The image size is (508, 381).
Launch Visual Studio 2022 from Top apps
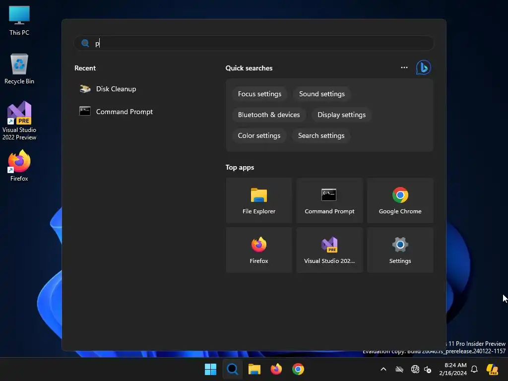pyautogui.click(x=329, y=250)
